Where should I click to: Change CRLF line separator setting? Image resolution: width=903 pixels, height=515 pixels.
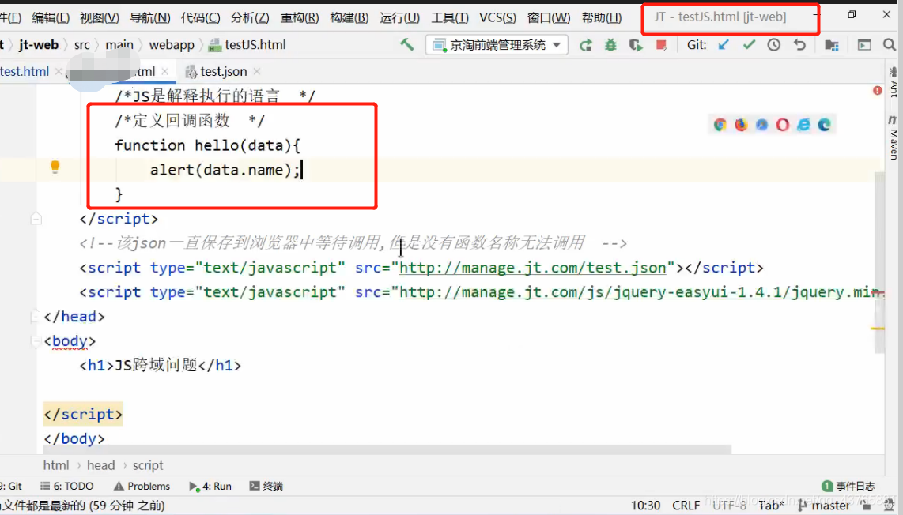click(686, 506)
